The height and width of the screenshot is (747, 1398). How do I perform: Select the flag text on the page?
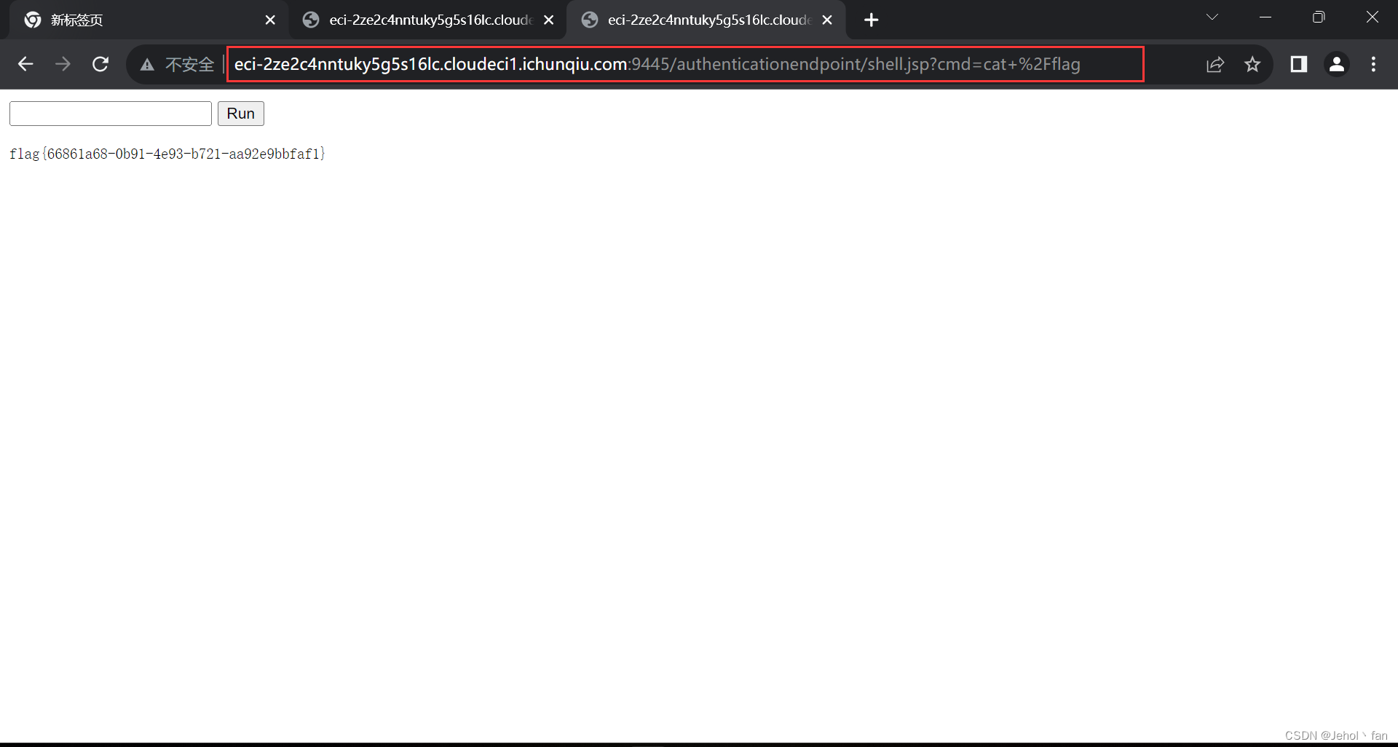[x=166, y=154]
